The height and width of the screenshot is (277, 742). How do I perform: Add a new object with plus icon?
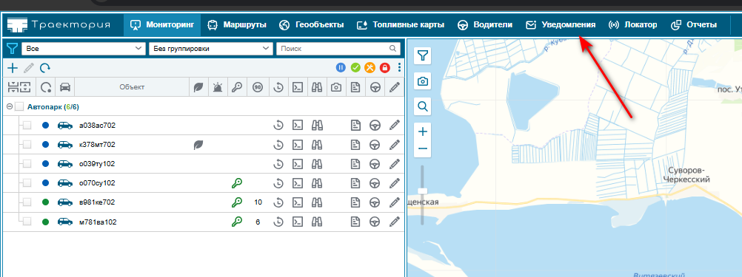click(x=13, y=68)
